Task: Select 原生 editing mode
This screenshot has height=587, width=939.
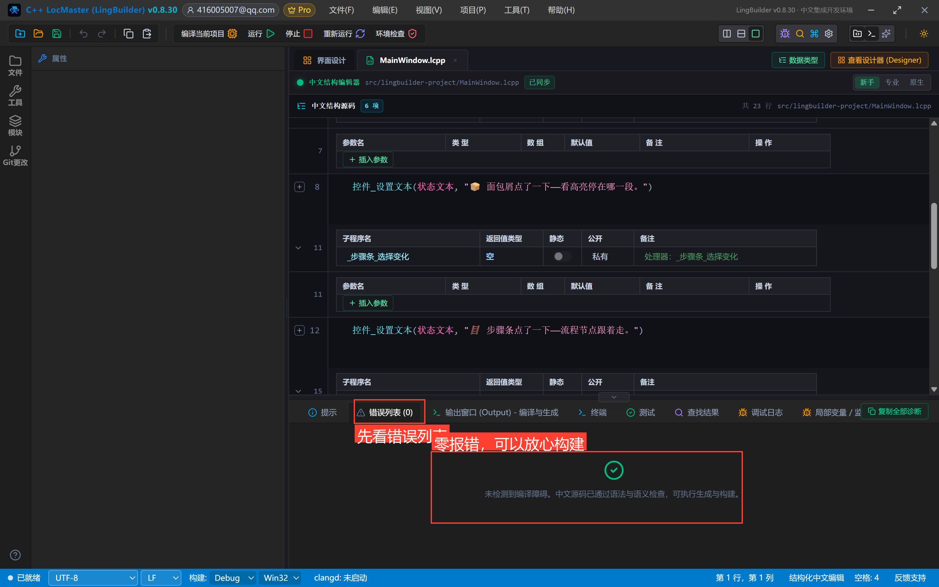Action: [x=916, y=82]
